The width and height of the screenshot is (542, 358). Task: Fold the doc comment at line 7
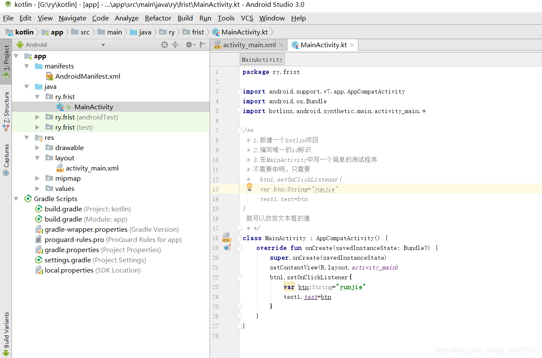(x=239, y=131)
